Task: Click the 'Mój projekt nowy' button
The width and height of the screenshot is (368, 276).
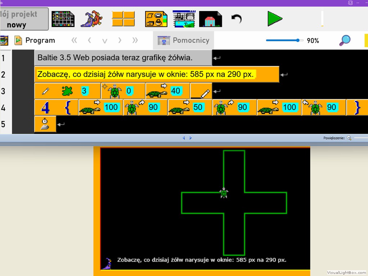Action: click(24, 19)
